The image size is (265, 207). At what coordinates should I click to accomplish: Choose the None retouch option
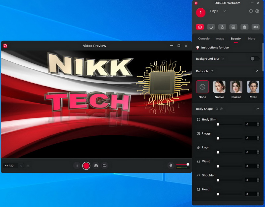202,87
